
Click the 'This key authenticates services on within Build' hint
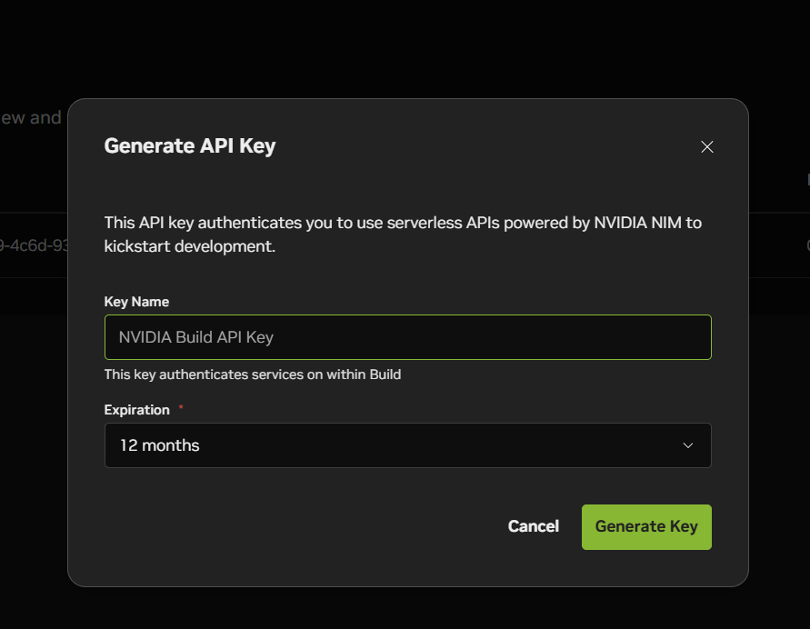[253, 374]
